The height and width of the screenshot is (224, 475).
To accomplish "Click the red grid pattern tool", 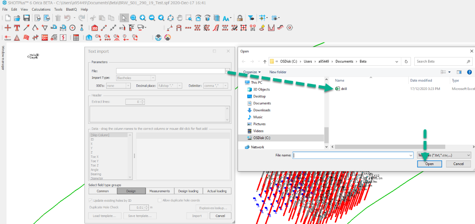I will pos(244,28).
